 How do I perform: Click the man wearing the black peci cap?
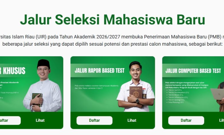point(43,86)
